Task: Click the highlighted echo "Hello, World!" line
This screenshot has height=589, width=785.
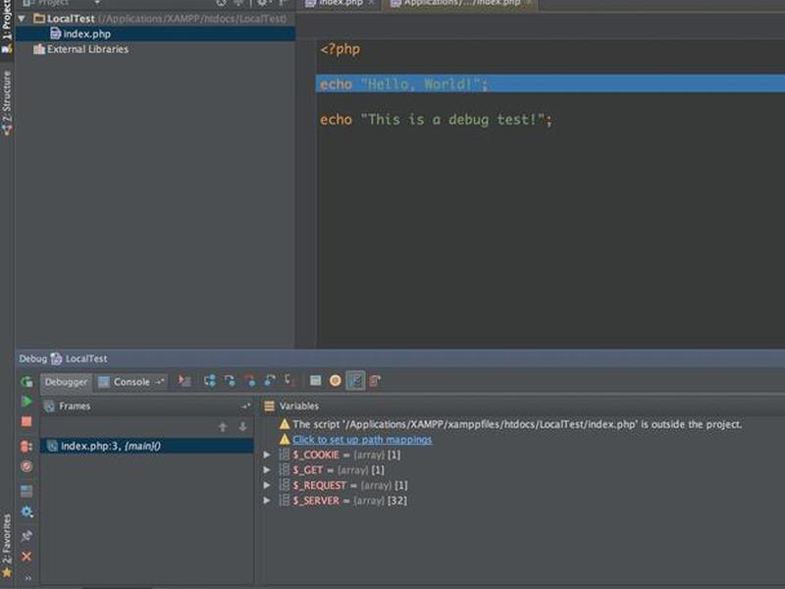Action: point(550,83)
